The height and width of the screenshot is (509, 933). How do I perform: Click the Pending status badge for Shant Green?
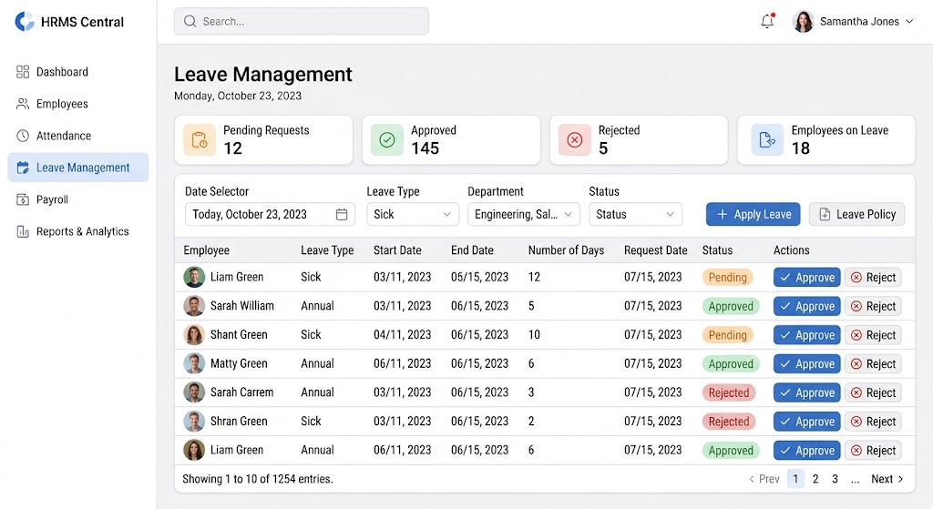[727, 335]
